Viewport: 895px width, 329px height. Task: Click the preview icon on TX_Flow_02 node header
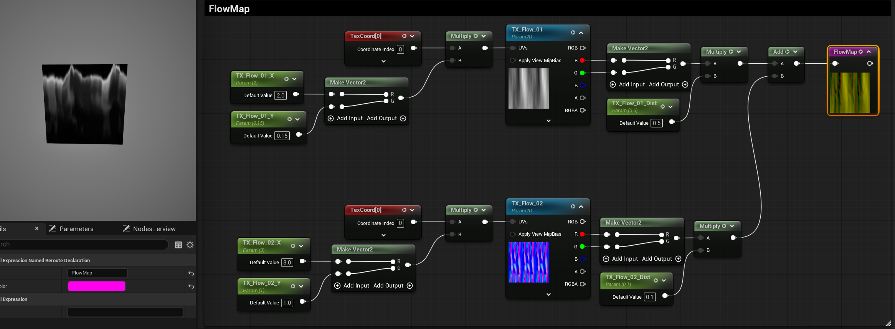click(x=573, y=207)
